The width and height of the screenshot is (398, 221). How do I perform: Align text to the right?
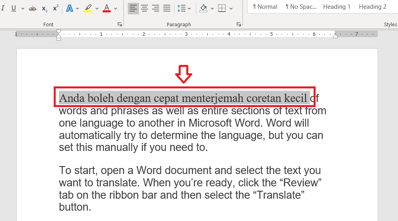coord(155,8)
